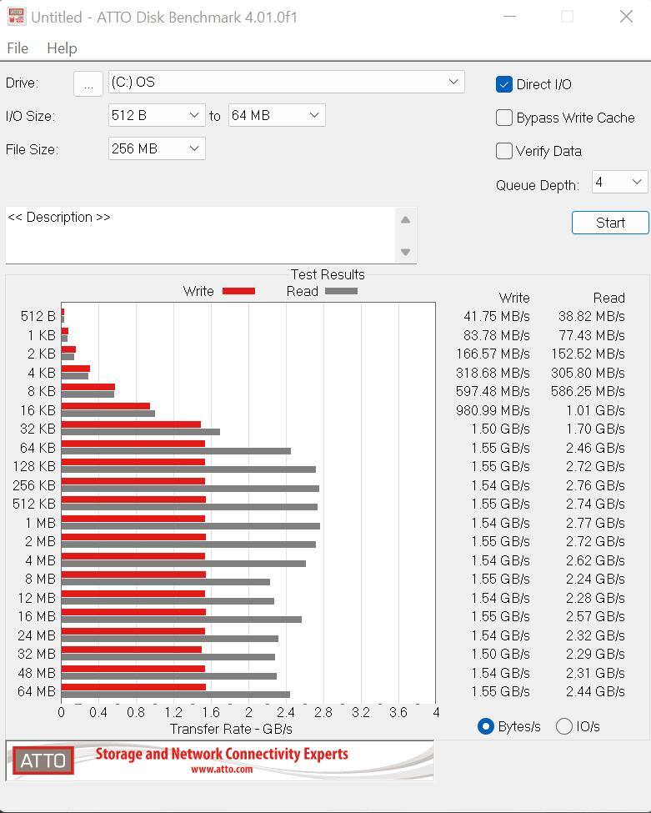Expand the Drive dropdown showing (C:) OS
The height and width of the screenshot is (813, 651).
(x=286, y=82)
